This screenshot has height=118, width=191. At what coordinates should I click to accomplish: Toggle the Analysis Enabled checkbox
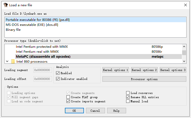(58, 73)
